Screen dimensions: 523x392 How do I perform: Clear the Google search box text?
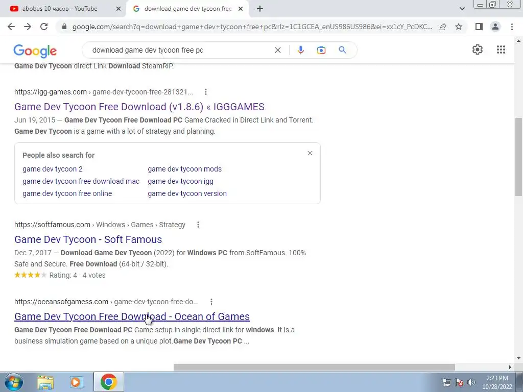coord(277,50)
